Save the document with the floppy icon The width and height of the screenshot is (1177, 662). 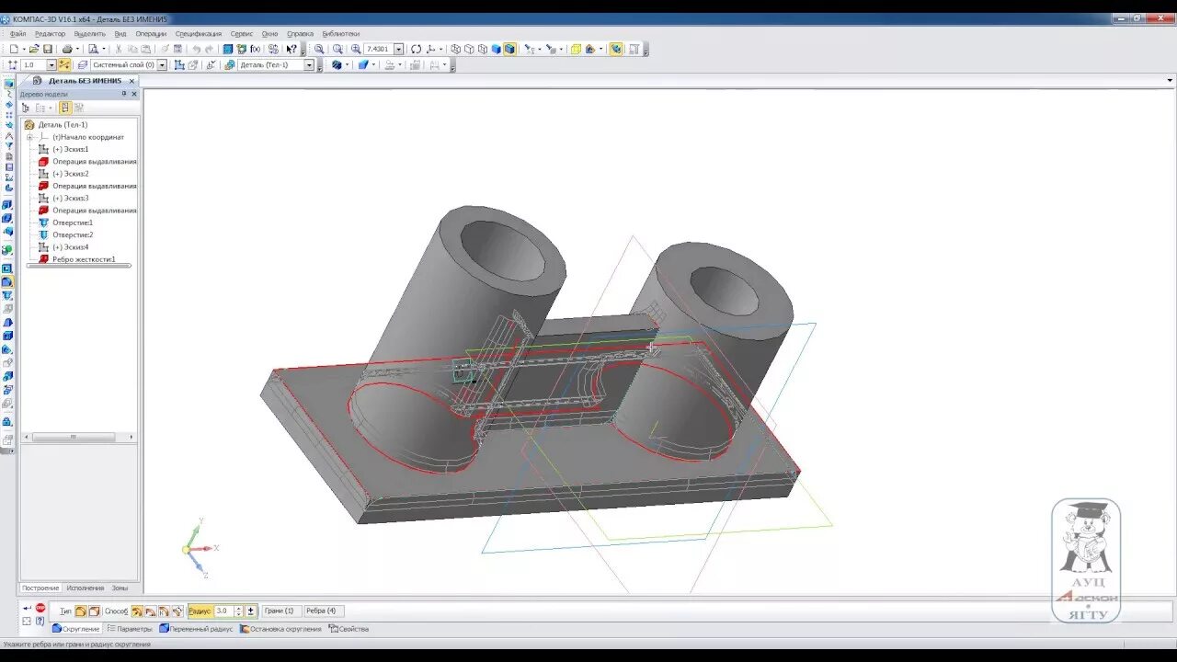(x=48, y=49)
